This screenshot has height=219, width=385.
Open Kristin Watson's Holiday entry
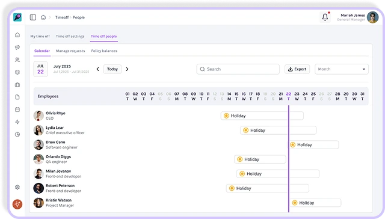[x=315, y=203]
